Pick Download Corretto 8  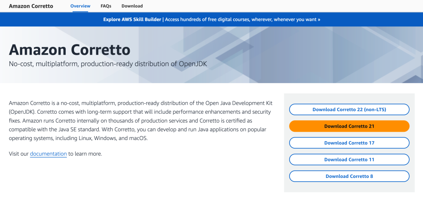tap(349, 176)
